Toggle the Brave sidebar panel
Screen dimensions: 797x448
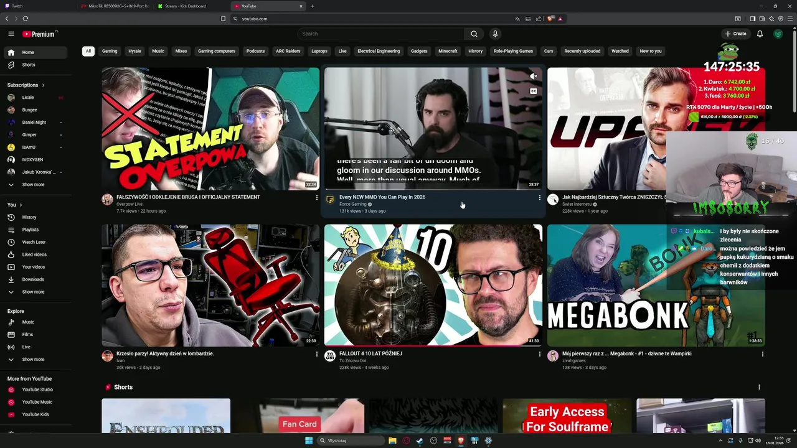752,19
